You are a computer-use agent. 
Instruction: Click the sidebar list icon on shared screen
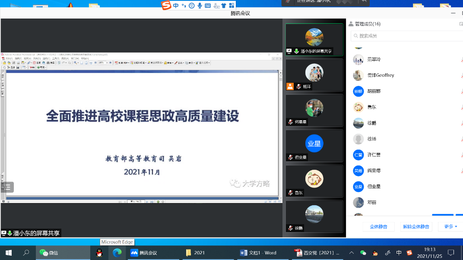(x=7, y=187)
